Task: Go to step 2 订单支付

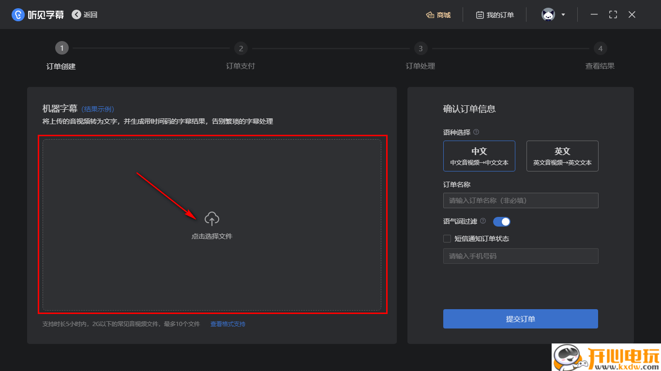Action: (240, 48)
